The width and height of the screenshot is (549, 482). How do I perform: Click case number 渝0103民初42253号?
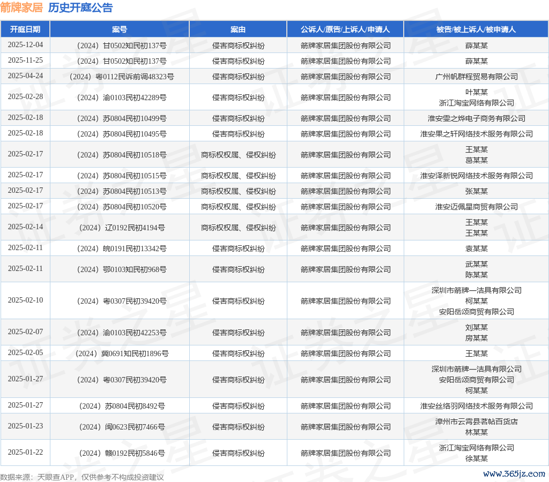coord(122,333)
